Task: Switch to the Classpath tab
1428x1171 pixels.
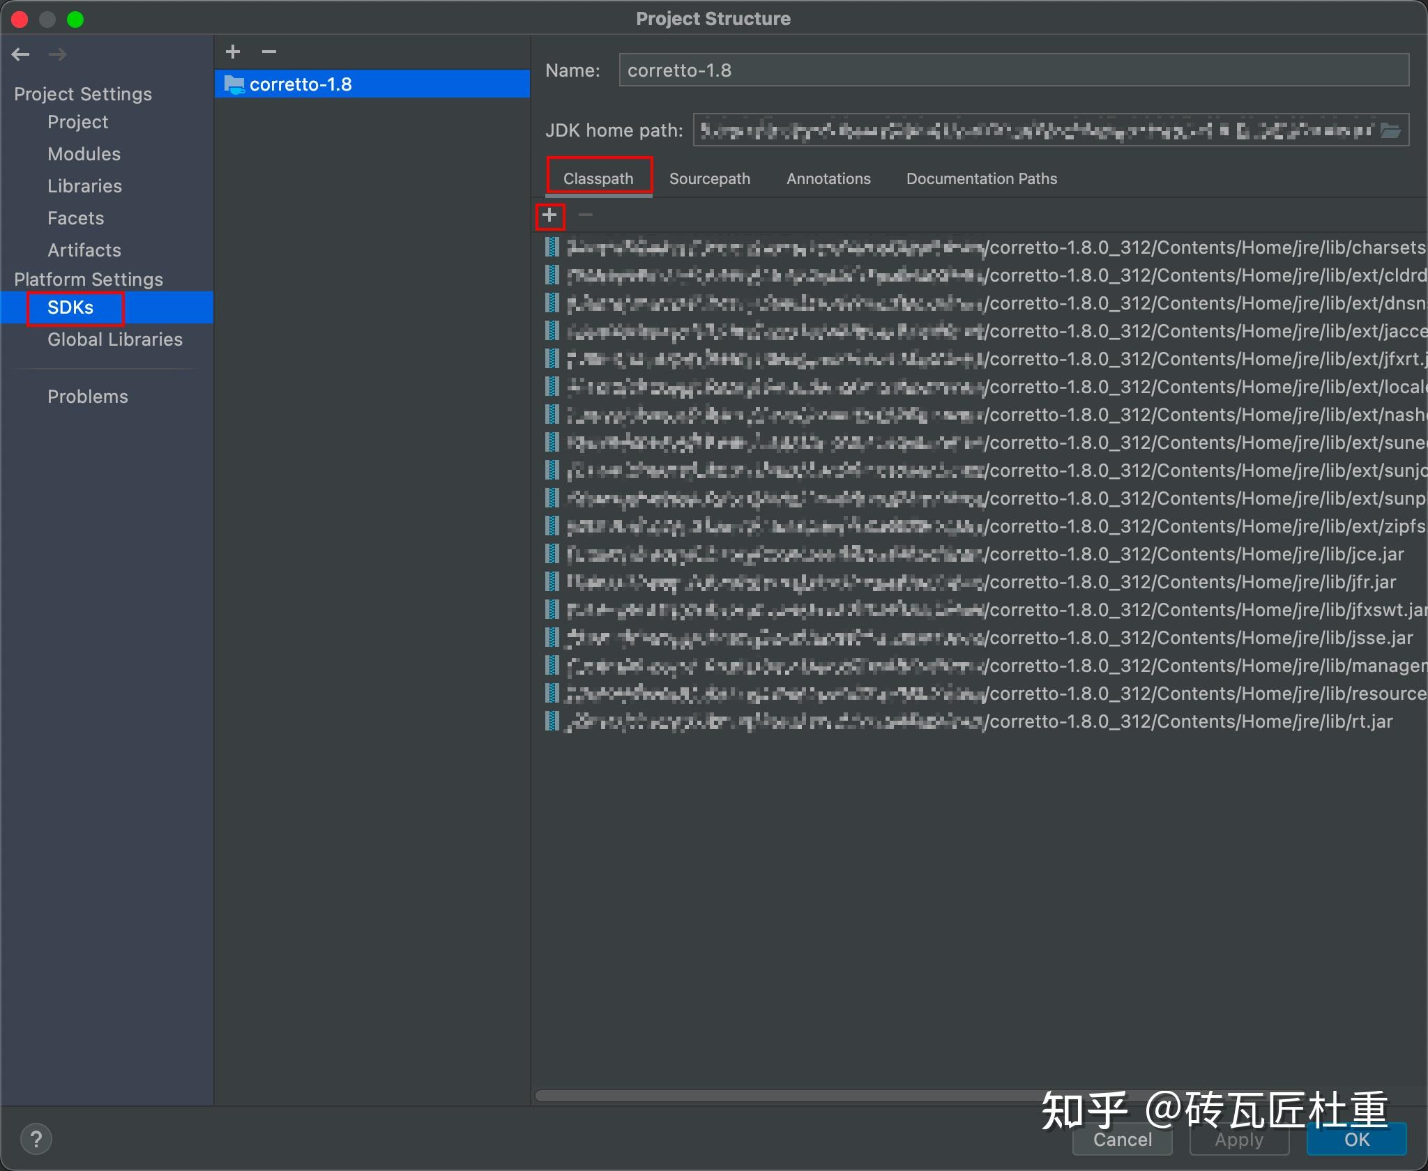Action: coord(598,178)
